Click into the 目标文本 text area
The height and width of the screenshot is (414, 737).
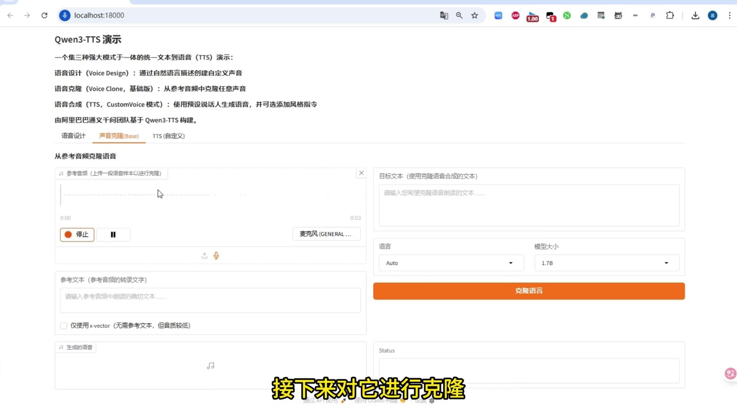click(529, 205)
